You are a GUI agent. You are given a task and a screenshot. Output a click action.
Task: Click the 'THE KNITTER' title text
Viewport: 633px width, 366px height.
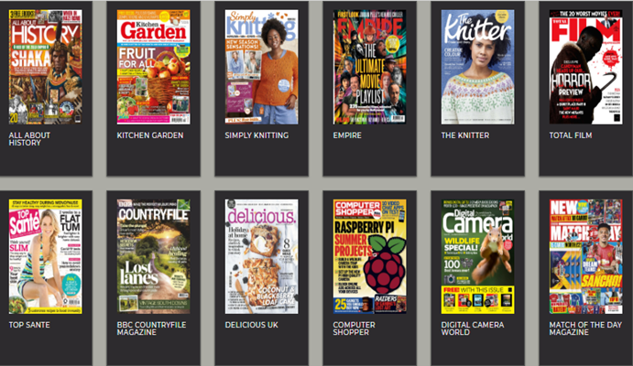tap(465, 135)
